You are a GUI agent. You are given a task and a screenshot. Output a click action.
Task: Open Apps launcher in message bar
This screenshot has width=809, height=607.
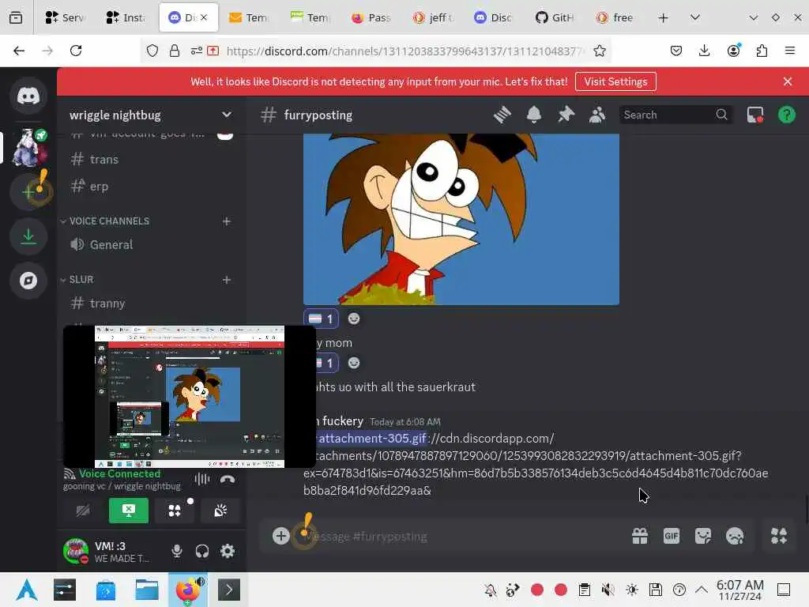[778, 536]
